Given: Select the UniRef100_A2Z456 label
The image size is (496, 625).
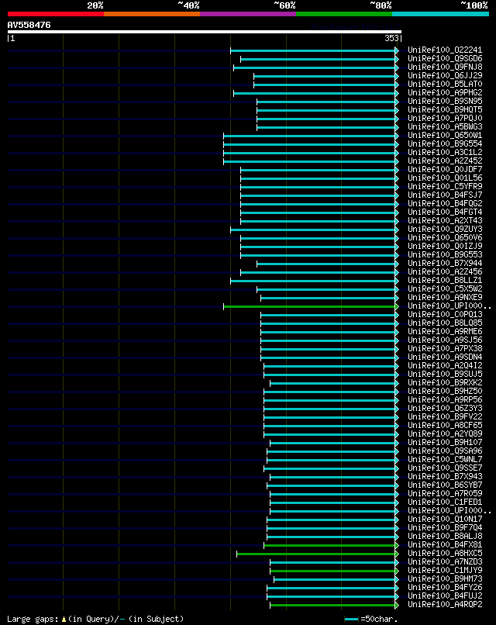Looking at the screenshot, I should [x=445, y=272].
